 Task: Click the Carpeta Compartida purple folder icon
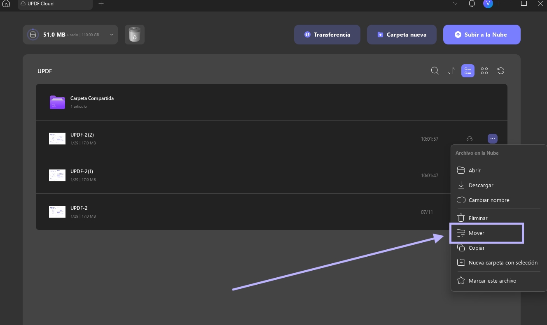tap(57, 102)
